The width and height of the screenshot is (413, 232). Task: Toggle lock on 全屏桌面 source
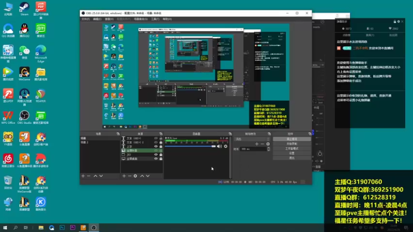(161, 159)
